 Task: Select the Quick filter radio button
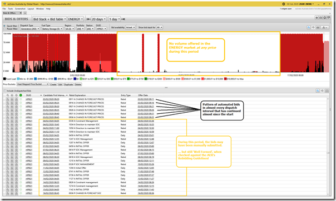[x=4, y=26]
